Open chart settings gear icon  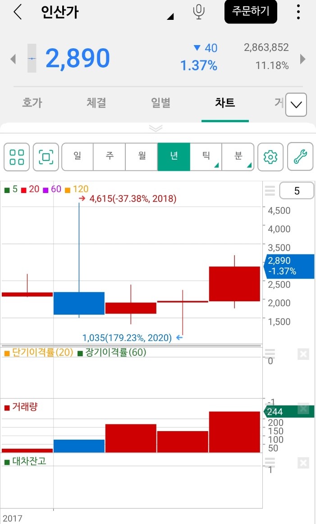click(270, 157)
